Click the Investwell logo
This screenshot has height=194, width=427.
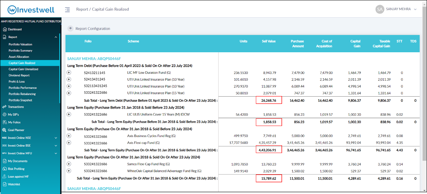31,10
